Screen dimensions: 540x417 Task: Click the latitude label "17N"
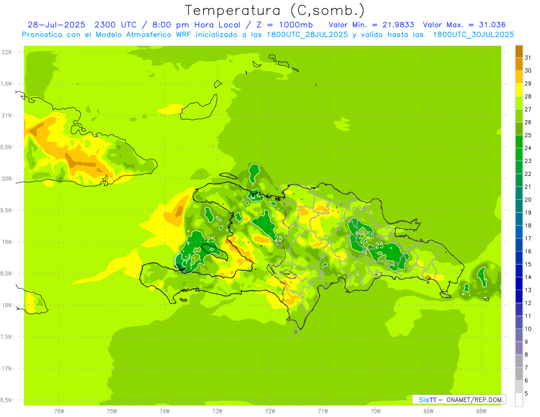click(7, 368)
